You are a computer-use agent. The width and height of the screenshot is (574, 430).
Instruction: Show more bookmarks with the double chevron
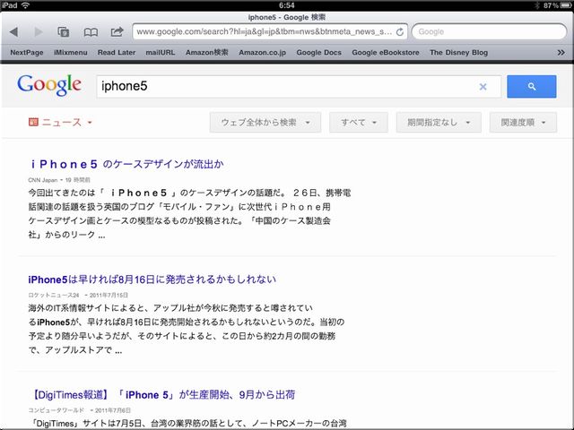click(x=561, y=52)
